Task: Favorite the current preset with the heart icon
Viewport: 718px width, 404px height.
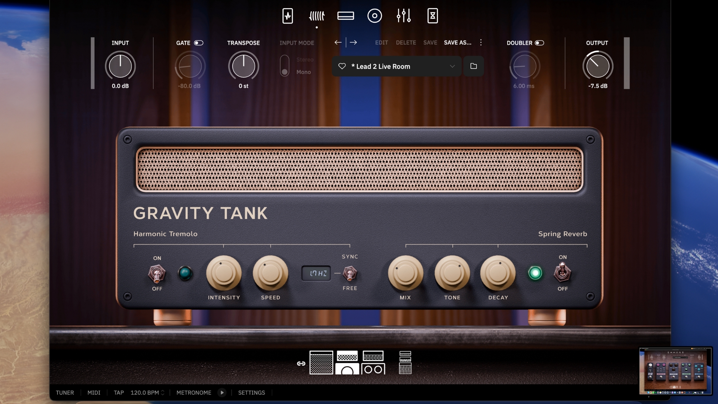Action: [x=342, y=66]
